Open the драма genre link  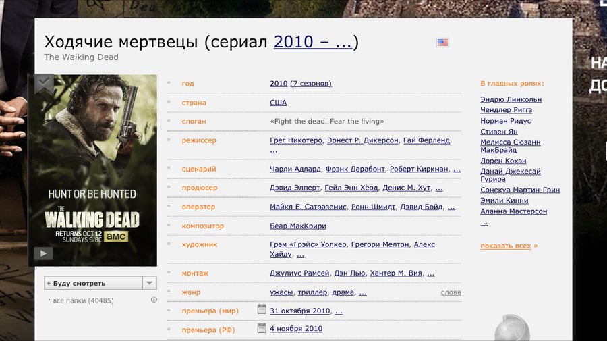click(x=343, y=292)
